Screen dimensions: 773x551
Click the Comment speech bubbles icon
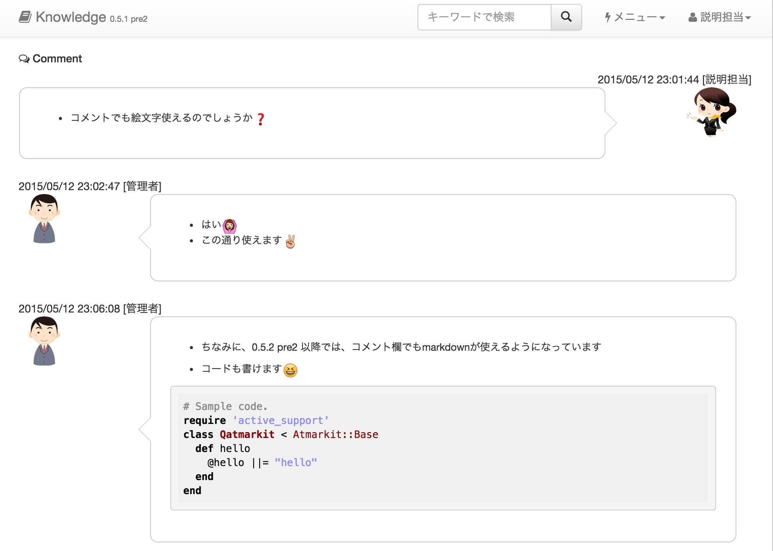[24, 59]
